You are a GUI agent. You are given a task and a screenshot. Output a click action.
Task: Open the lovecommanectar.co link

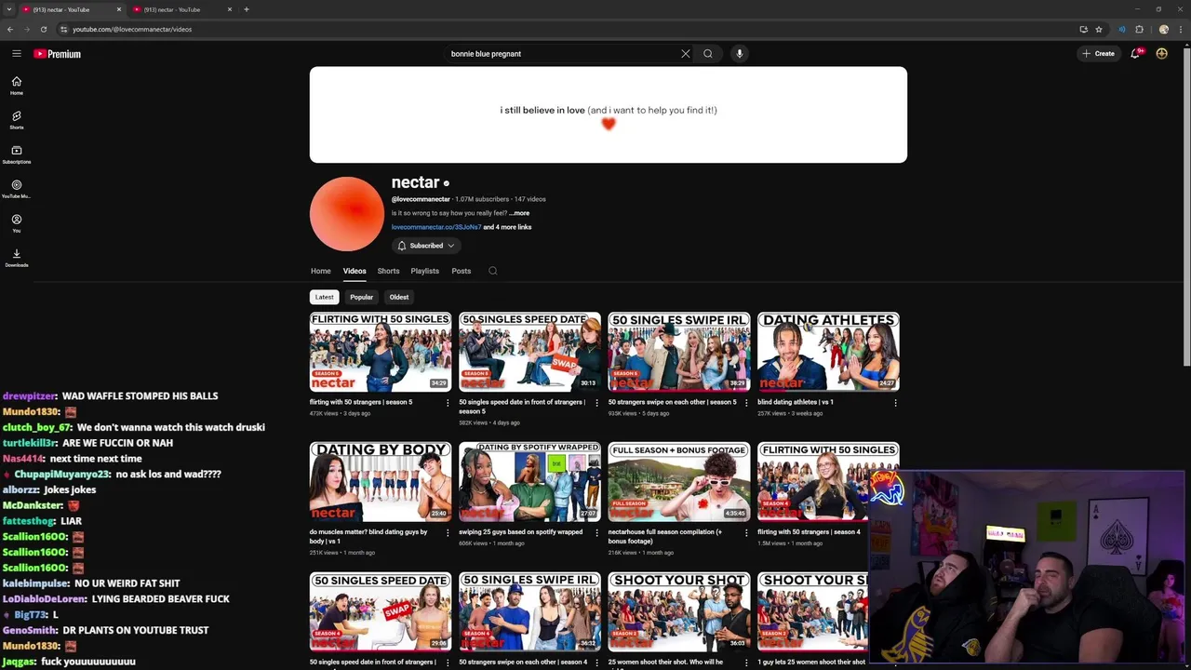(x=435, y=227)
